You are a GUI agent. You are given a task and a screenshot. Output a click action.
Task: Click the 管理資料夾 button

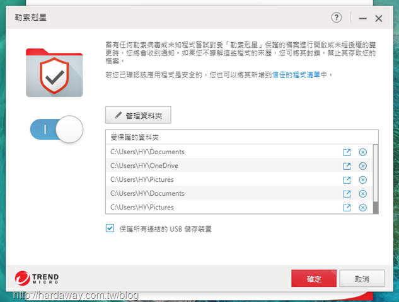pos(138,115)
